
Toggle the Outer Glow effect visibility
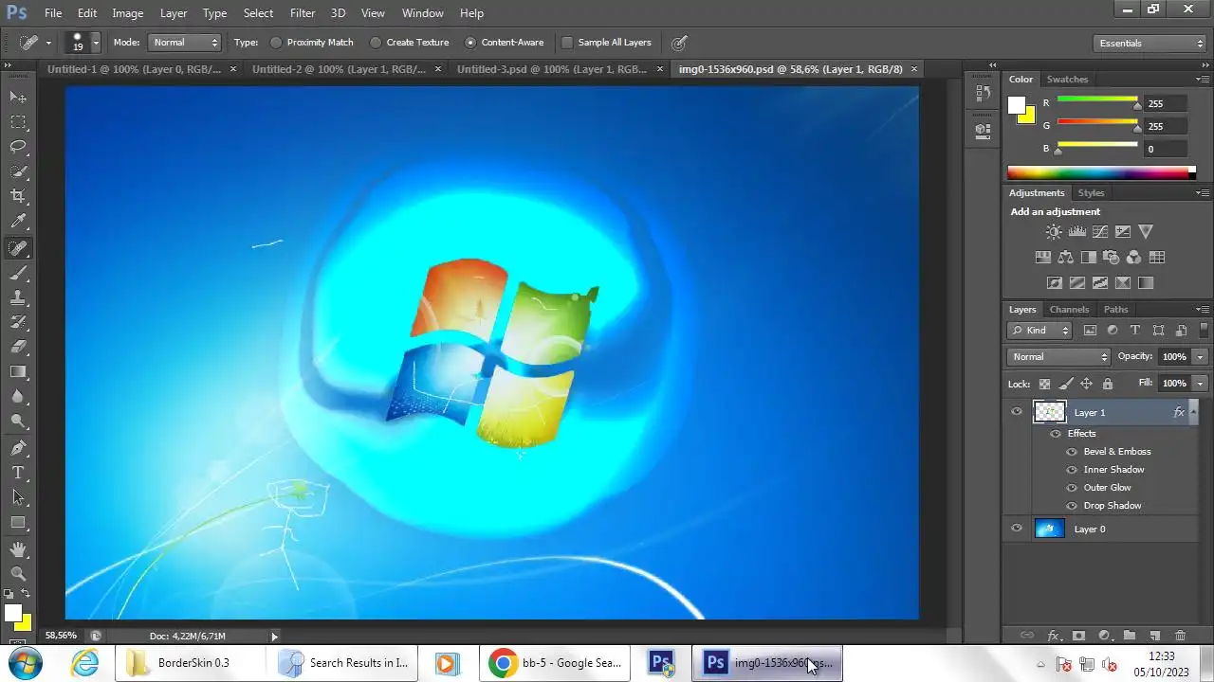point(1072,488)
